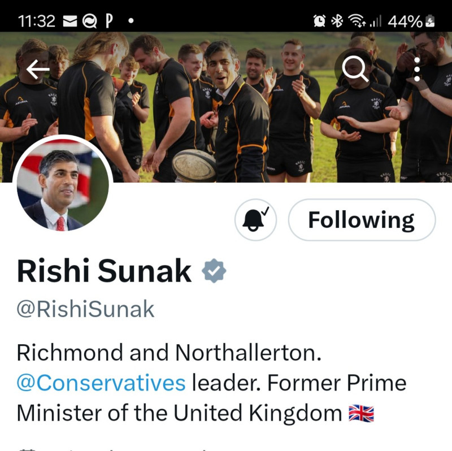Tap the mail envelope status bar icon
The width and height of the screenshot is (452, 451).
69,21
